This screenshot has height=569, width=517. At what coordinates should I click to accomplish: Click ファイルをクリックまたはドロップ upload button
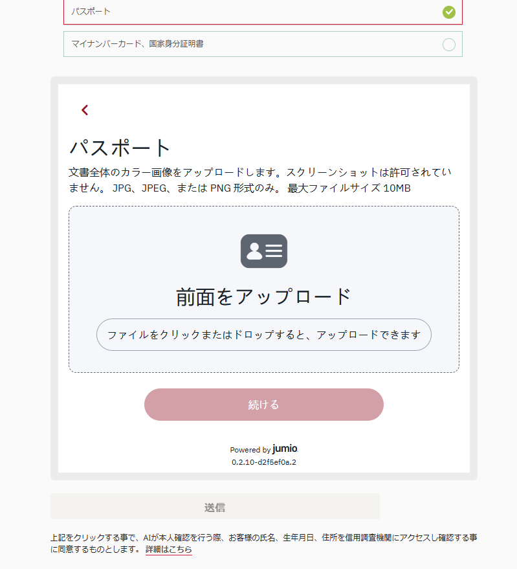pos(263,335)
